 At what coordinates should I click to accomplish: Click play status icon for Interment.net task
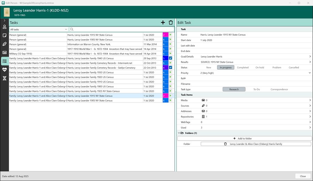pos(170,63)
